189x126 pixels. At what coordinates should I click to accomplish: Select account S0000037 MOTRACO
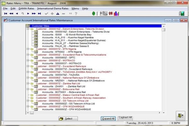click(62, 63)
